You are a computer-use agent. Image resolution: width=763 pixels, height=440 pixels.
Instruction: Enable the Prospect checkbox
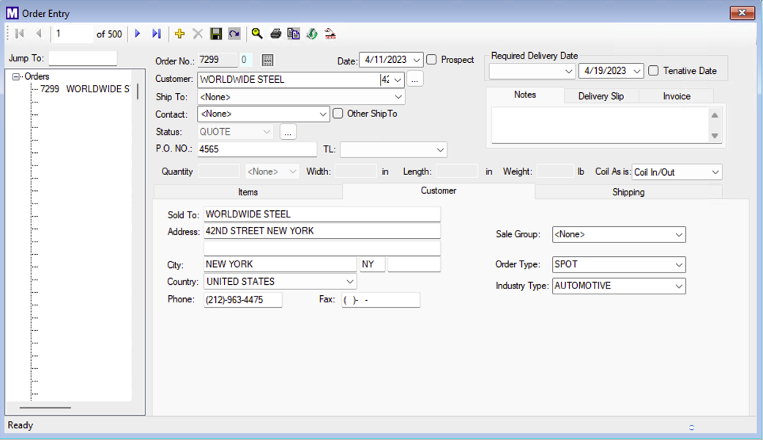click(432, 60)
